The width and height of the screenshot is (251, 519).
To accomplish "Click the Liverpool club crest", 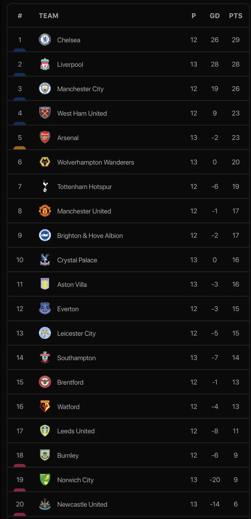I will point(45,64).
